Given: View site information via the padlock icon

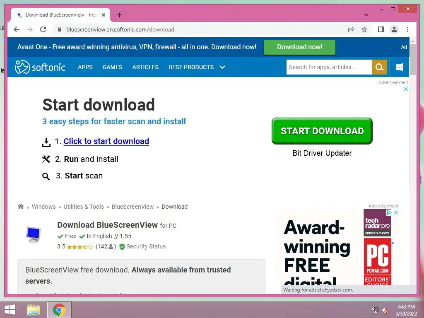Looking at the screenshot, I should [60, 29].
